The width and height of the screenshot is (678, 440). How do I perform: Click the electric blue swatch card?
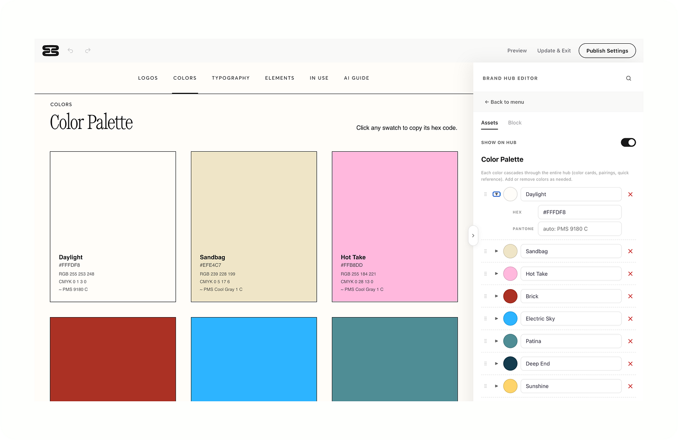254,359
